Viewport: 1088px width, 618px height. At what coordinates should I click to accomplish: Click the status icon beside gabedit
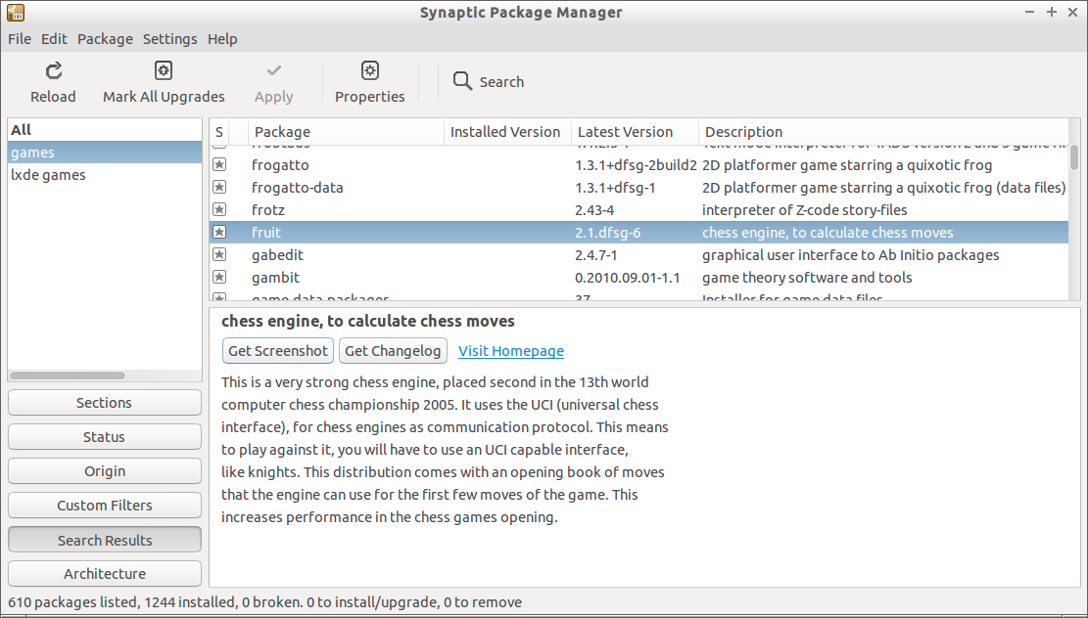(x=219, y=255)
